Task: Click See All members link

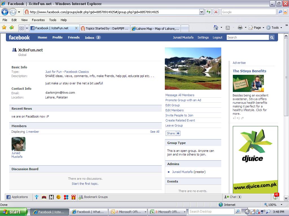Action: (155, 132)
